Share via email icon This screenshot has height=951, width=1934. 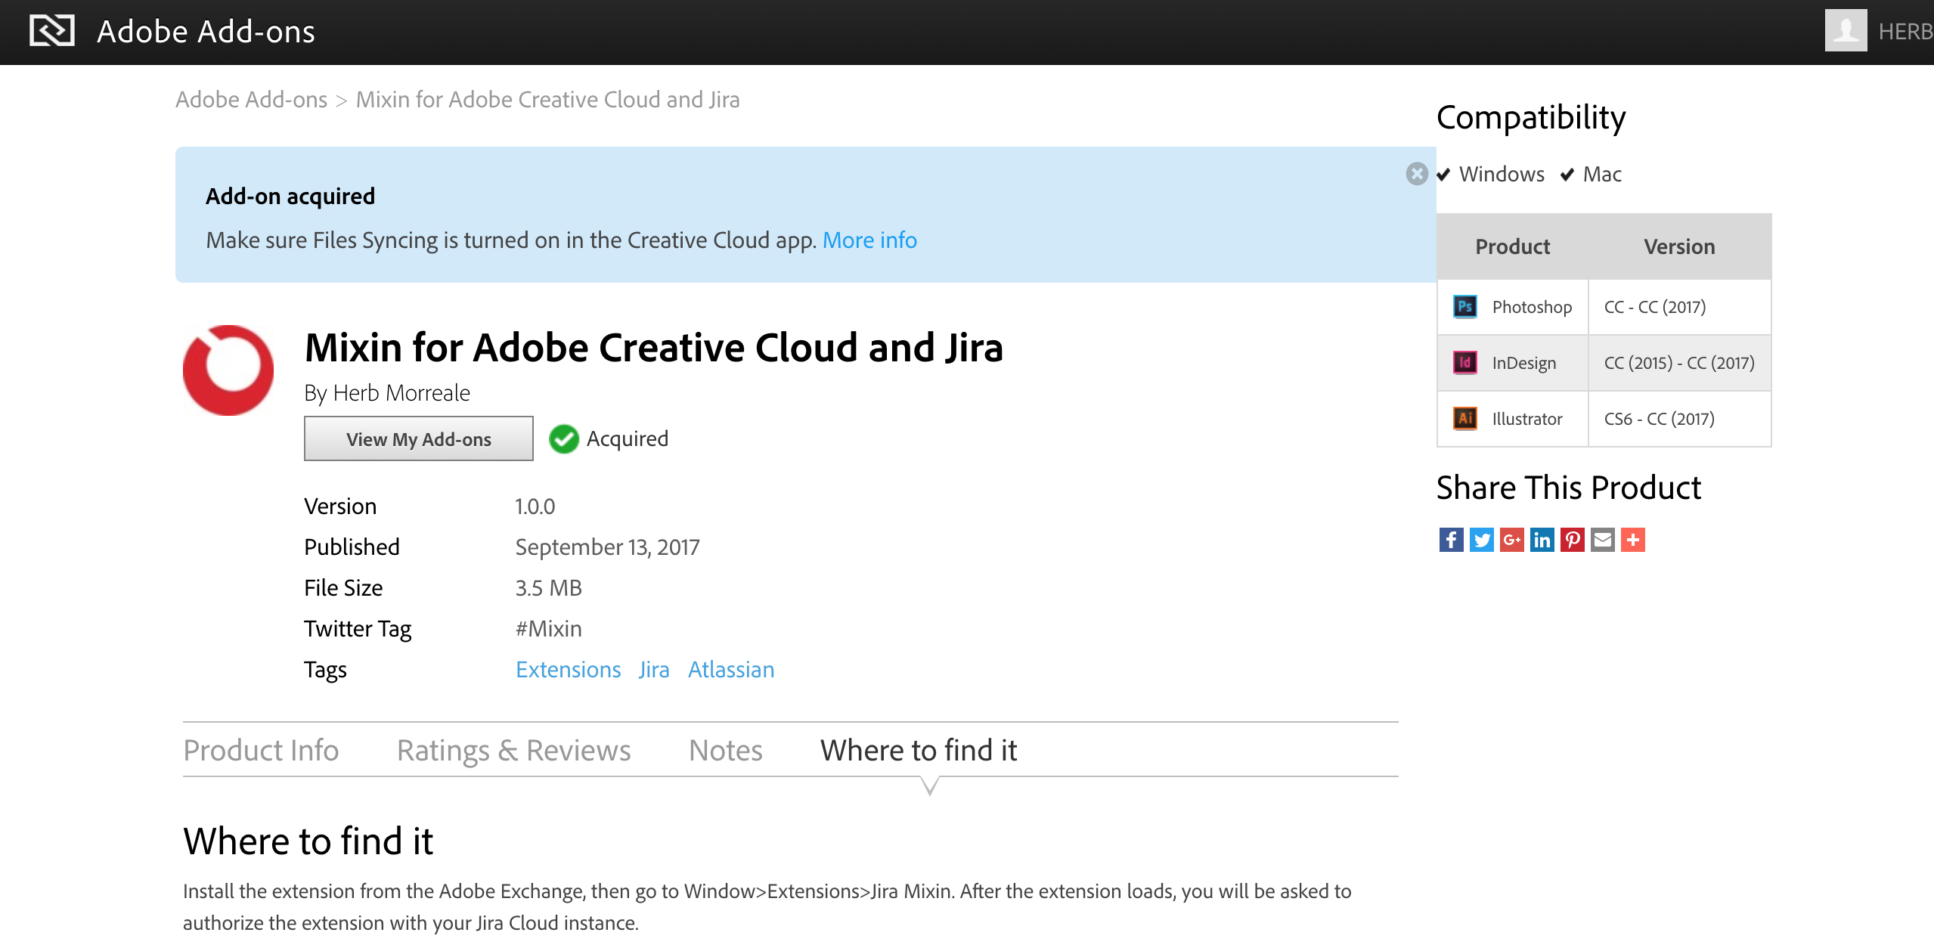point(1602,540)
